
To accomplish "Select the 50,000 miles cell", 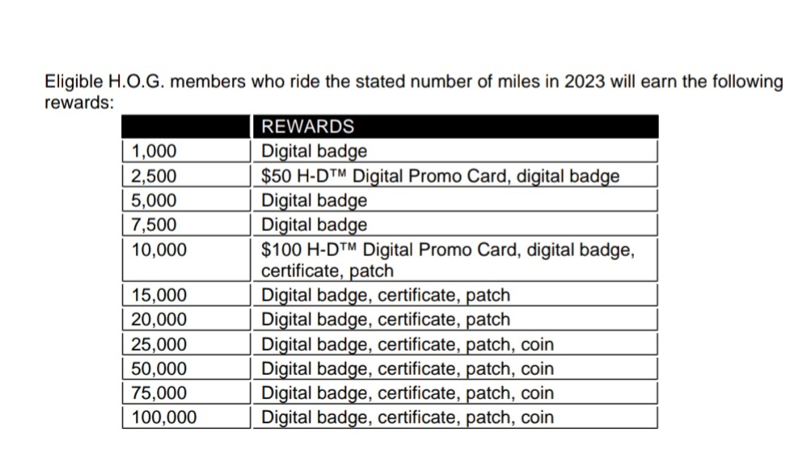I will click(x=187, y=368).
